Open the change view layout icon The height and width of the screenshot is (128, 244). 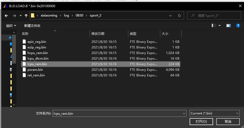214,26
